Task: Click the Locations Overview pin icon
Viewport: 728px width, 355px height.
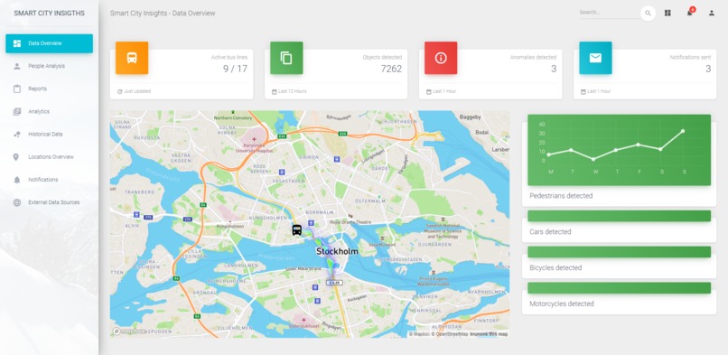Action: pos(16,157)
